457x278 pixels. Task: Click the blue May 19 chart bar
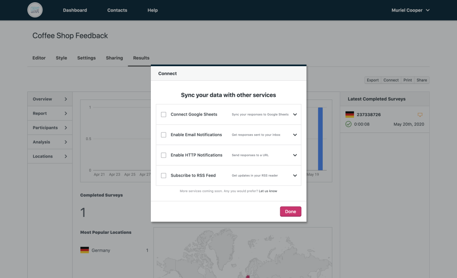coord(320,138)
